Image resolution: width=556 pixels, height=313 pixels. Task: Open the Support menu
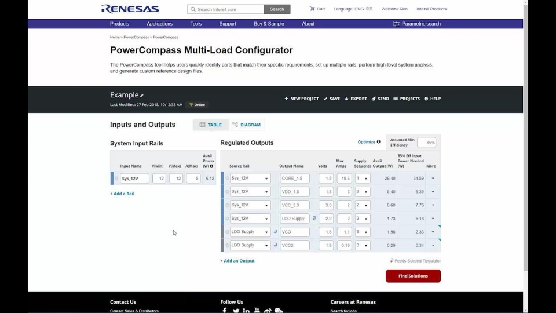228,24
